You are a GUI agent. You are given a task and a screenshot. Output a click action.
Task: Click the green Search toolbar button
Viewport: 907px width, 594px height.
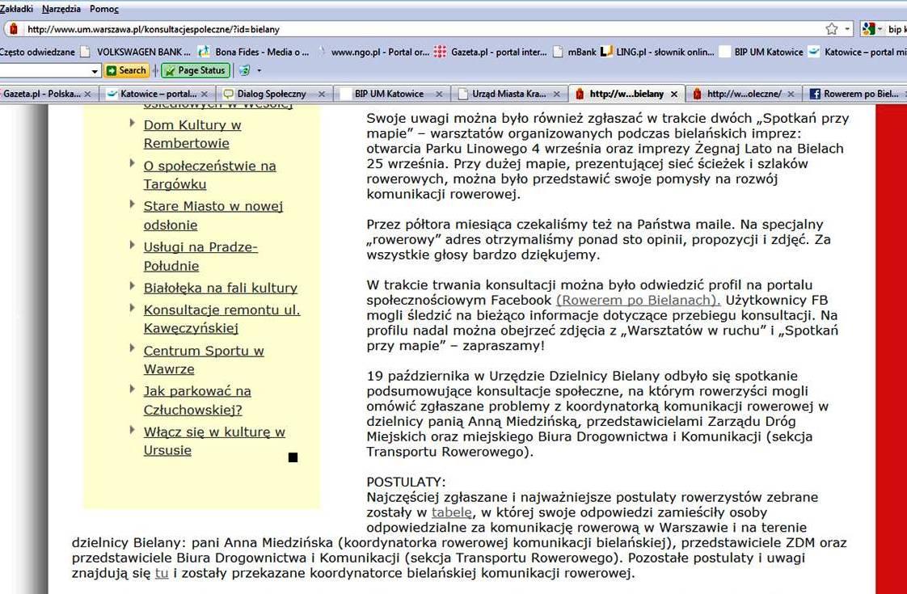(126, 70)
